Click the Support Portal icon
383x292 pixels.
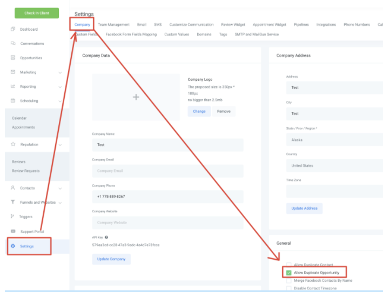[13, 231]
